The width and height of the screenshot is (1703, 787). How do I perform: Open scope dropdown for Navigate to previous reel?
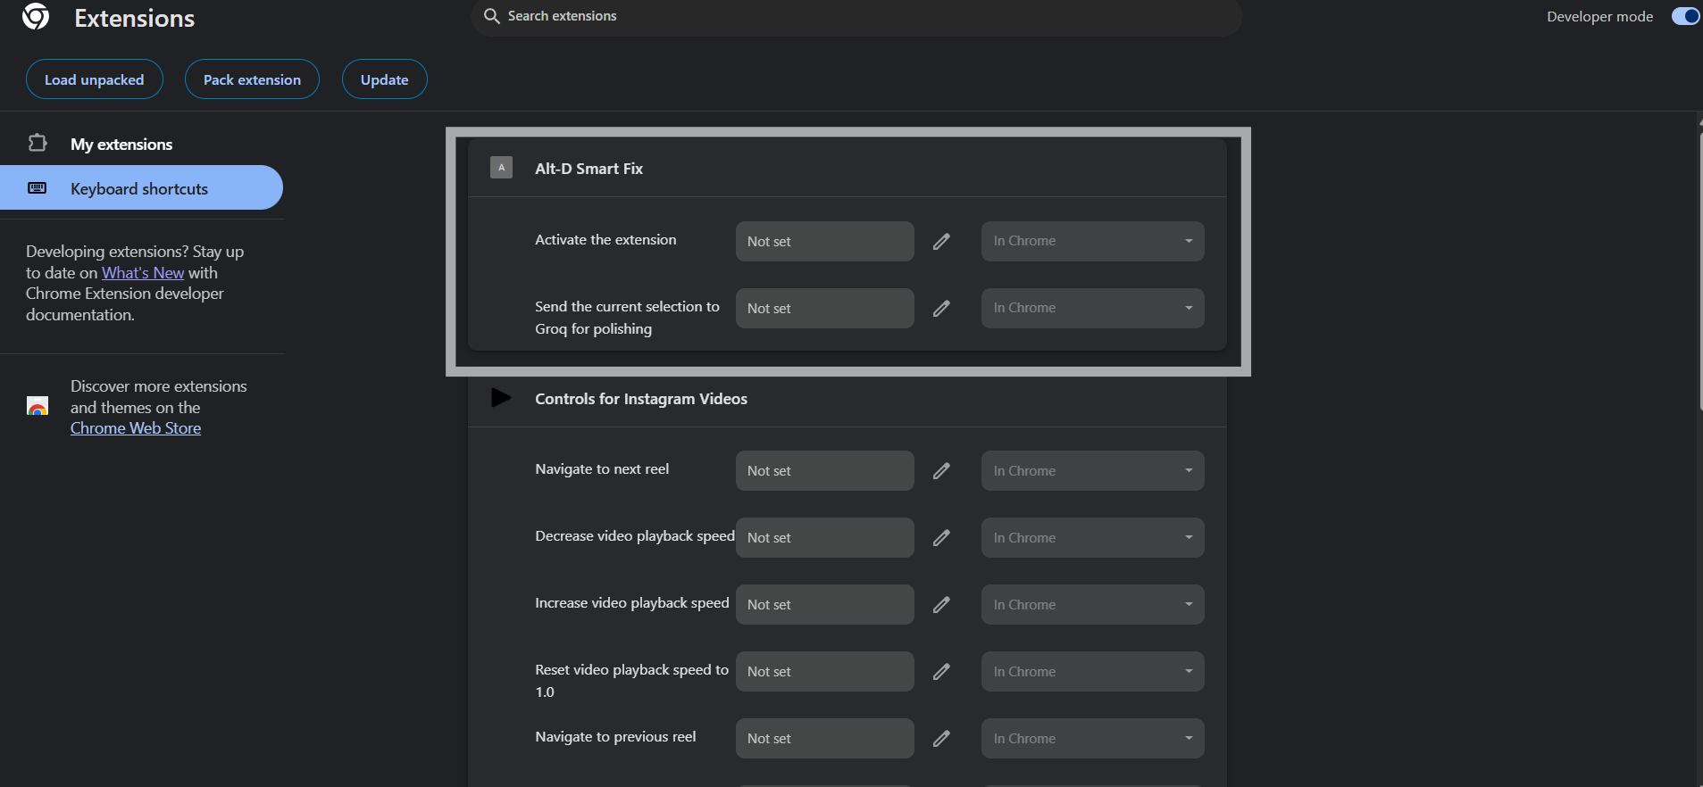(1092, 738)
